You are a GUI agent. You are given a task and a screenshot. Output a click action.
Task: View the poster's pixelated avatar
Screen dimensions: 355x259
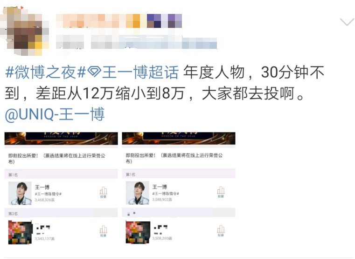(x=24, y=31)
